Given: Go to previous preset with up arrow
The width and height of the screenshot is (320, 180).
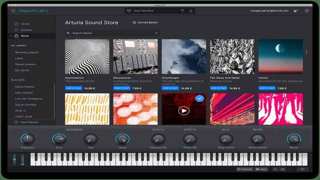Looking at the screenshot, I should pos(182,11).
